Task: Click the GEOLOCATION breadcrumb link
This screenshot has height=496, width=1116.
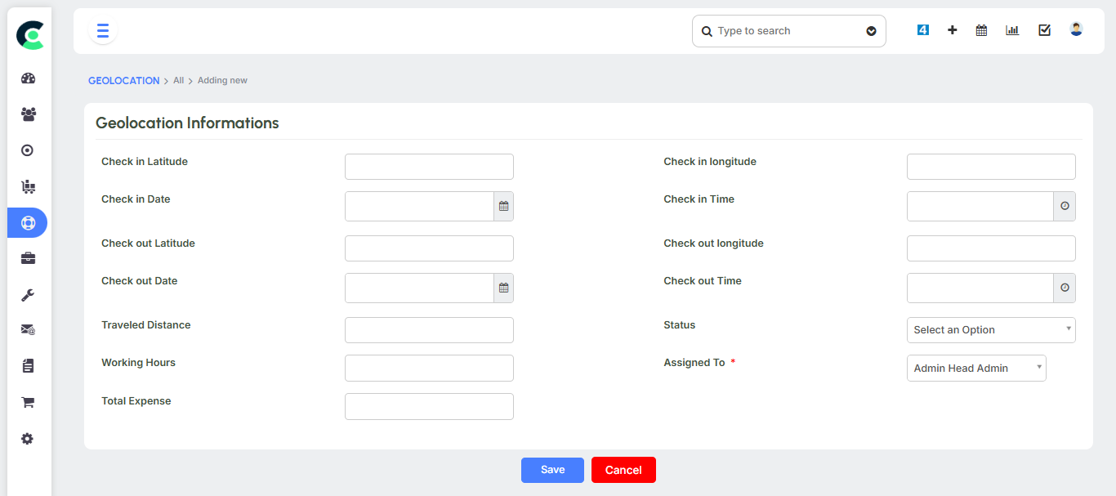Action: click(123, 80)
